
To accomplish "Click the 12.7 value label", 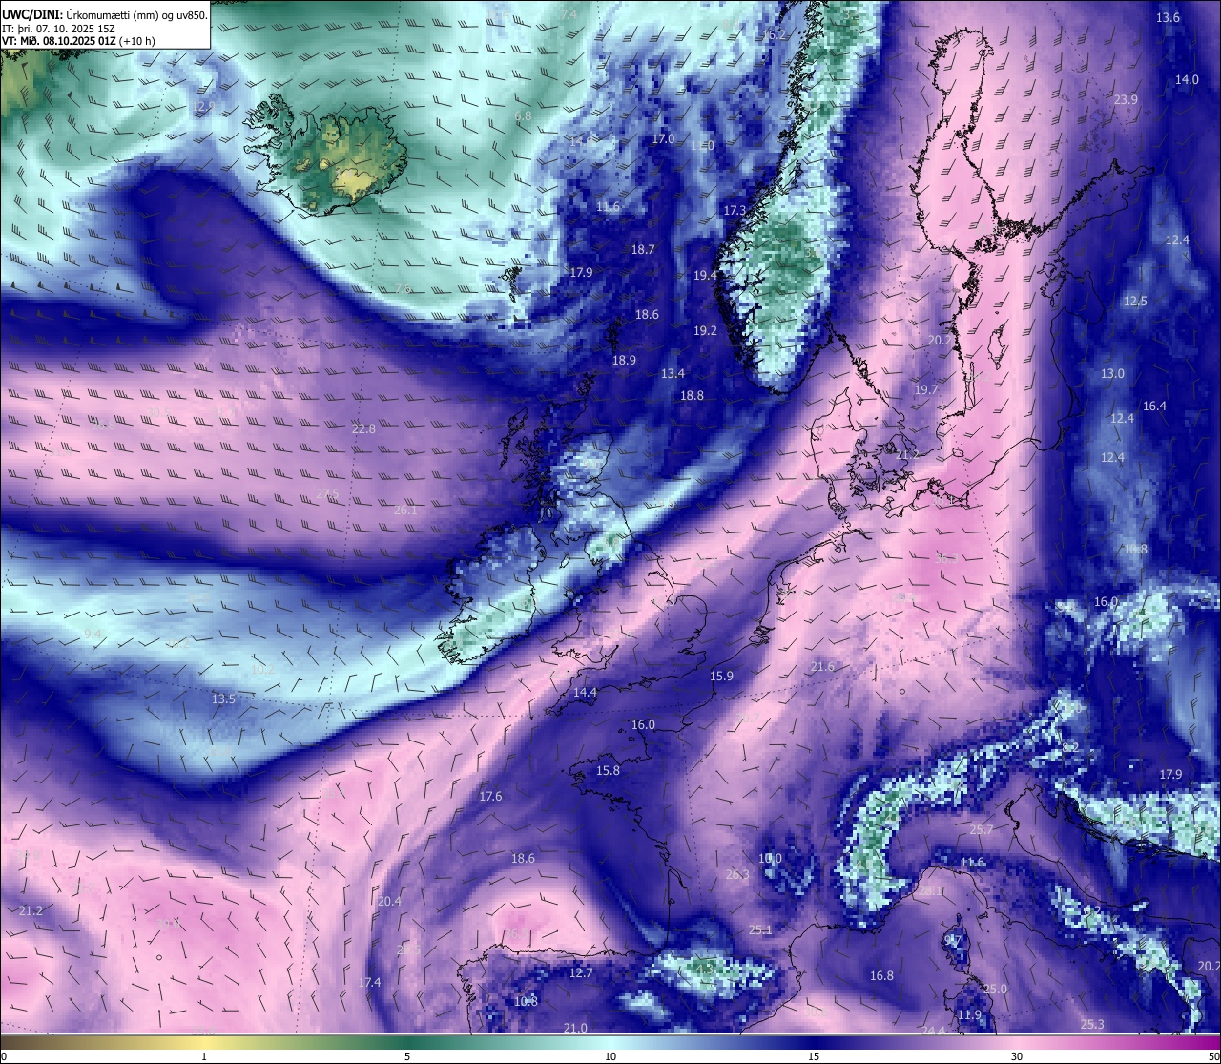I will 581,972.
